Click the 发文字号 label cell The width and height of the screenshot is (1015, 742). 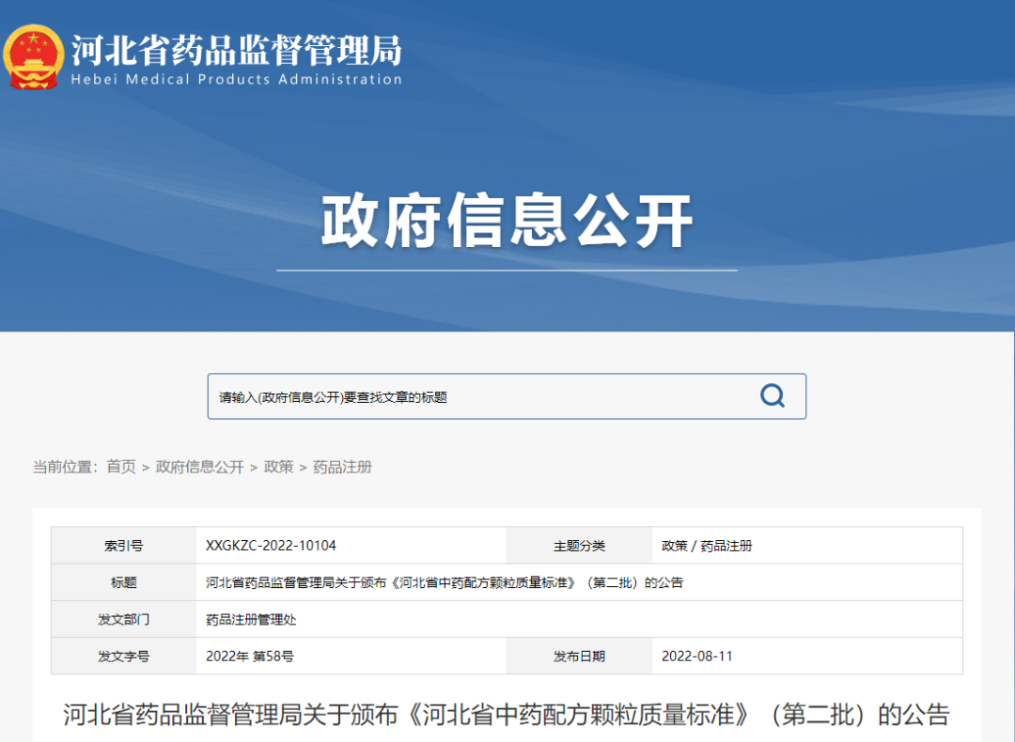point(123,656)
